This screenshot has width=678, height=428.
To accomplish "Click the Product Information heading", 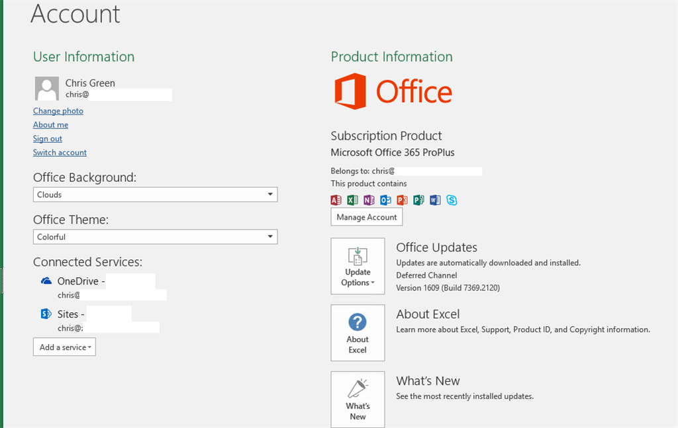I will coord(392,57).
